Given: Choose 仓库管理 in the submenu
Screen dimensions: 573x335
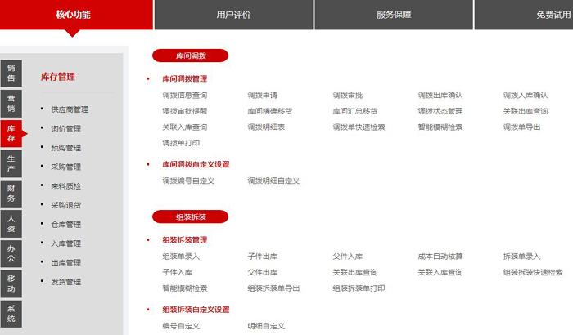Looking at the screenshot, I should (x=65, y=225).
